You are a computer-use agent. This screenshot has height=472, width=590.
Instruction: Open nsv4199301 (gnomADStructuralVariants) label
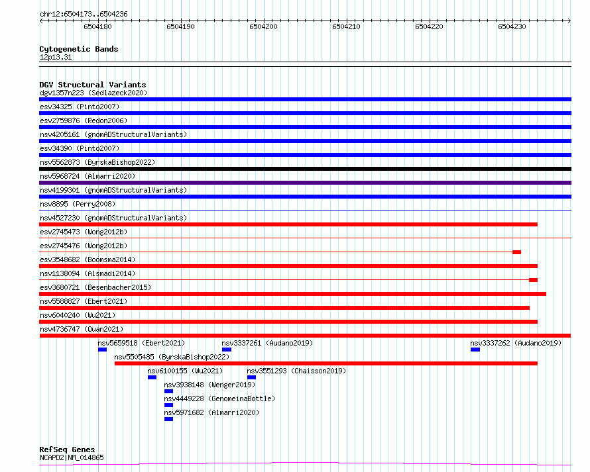113,190
